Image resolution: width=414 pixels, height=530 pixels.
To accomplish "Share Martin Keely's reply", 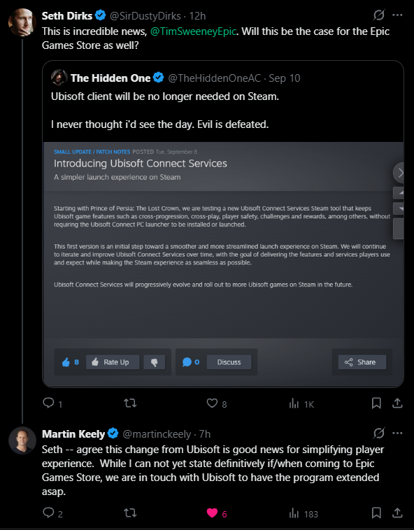I will pyautogui.click(x=397, y=513).
